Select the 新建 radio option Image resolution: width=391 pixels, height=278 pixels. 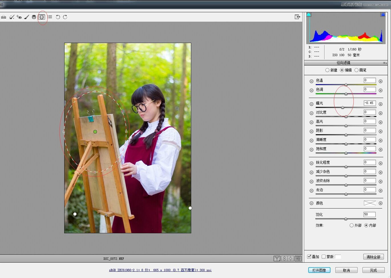click(x=327, y=70)
